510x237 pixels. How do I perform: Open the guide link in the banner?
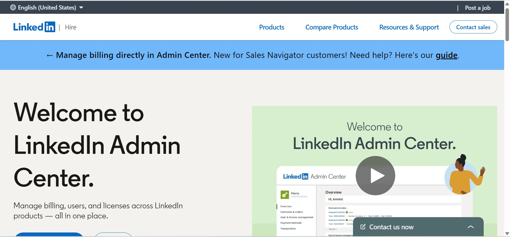(x=447, y=55)
